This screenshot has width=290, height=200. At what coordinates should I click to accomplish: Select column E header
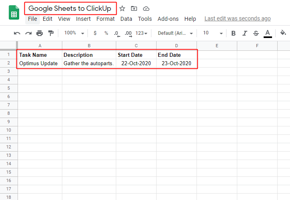tap(217, 46)
